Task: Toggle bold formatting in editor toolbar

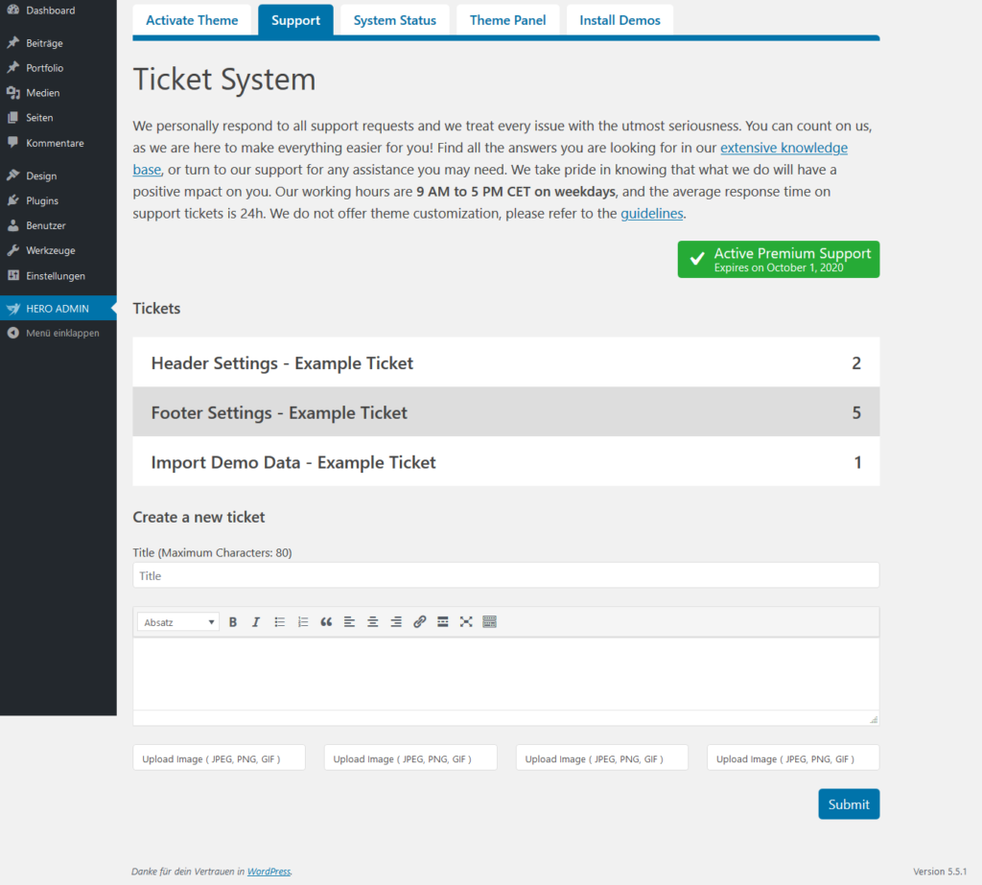Action: [x=232, y=622]
